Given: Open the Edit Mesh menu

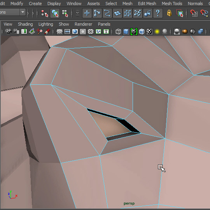Looking at the screenshot, I should coord(147,3).
